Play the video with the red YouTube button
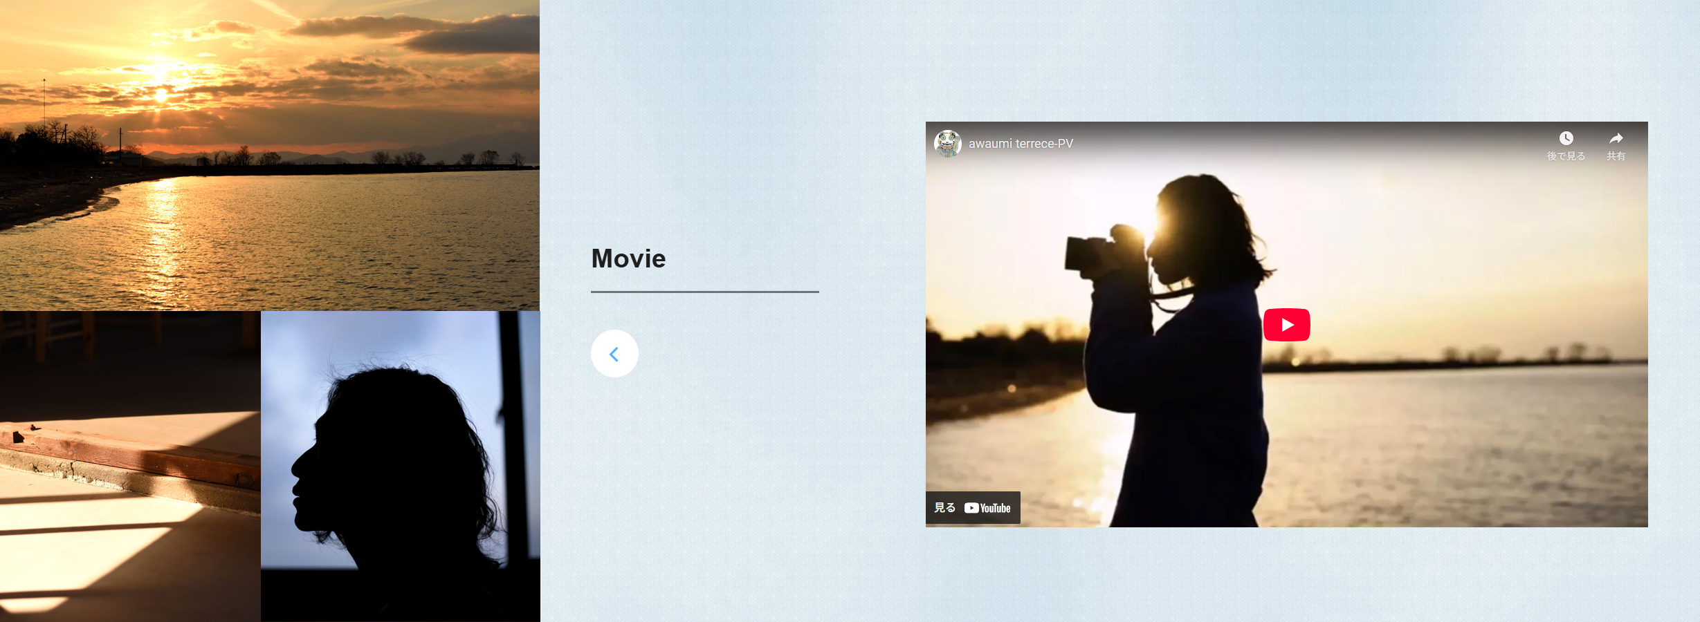This screenshot has height=622, width=1700. pos(1286,325)
